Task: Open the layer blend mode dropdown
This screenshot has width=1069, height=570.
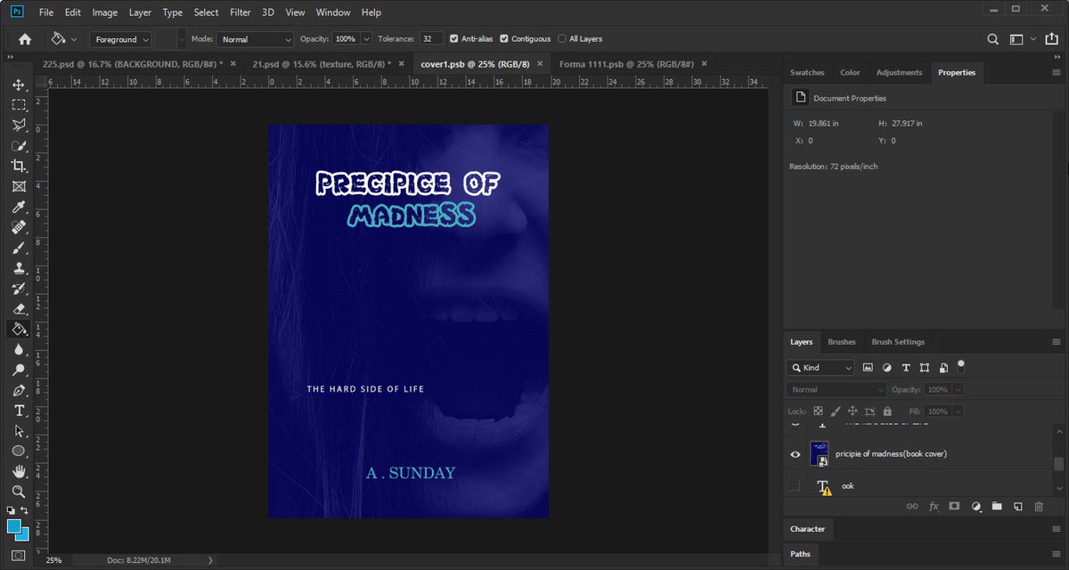Action: pos(836,389)
